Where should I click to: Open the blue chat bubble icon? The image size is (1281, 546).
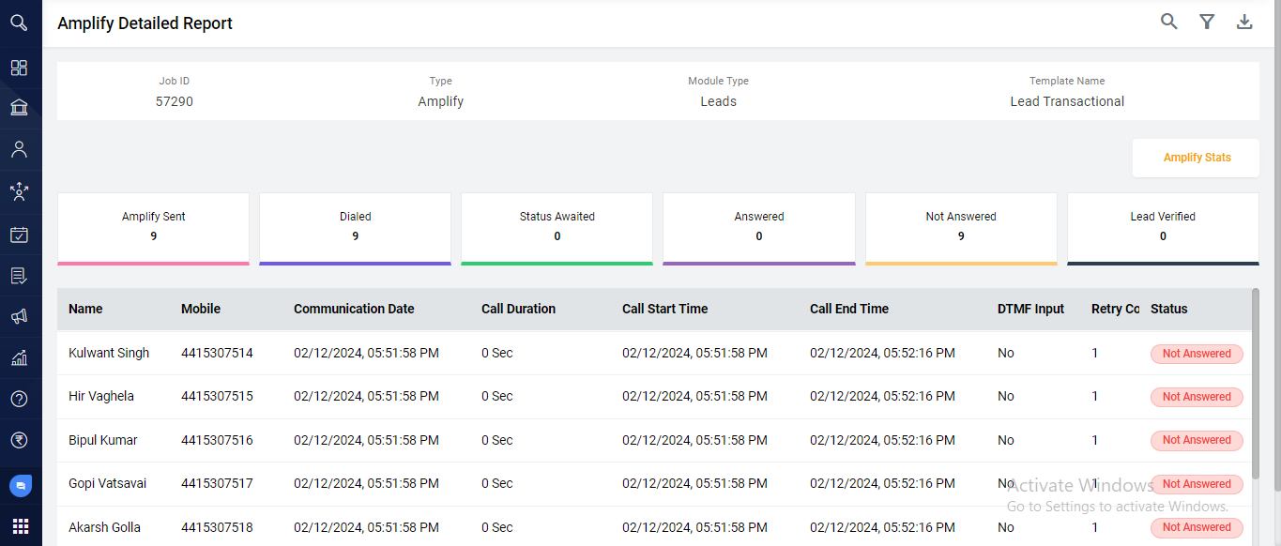(20, 486)
